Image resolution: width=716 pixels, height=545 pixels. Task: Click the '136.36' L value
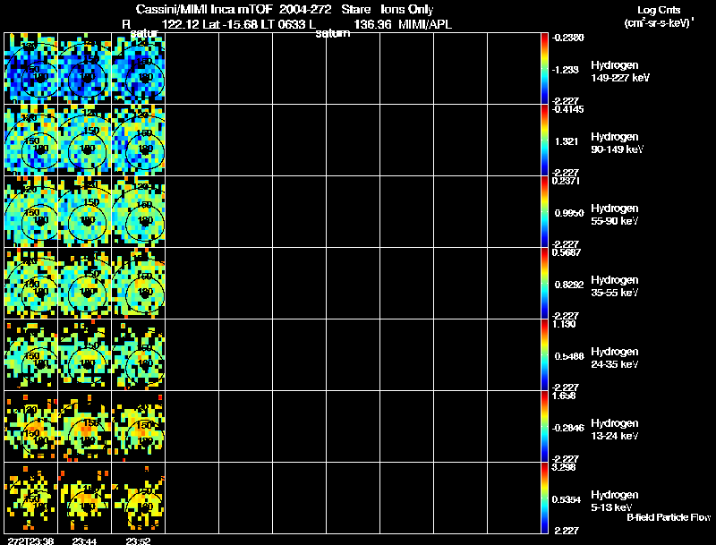coord(372,24)
